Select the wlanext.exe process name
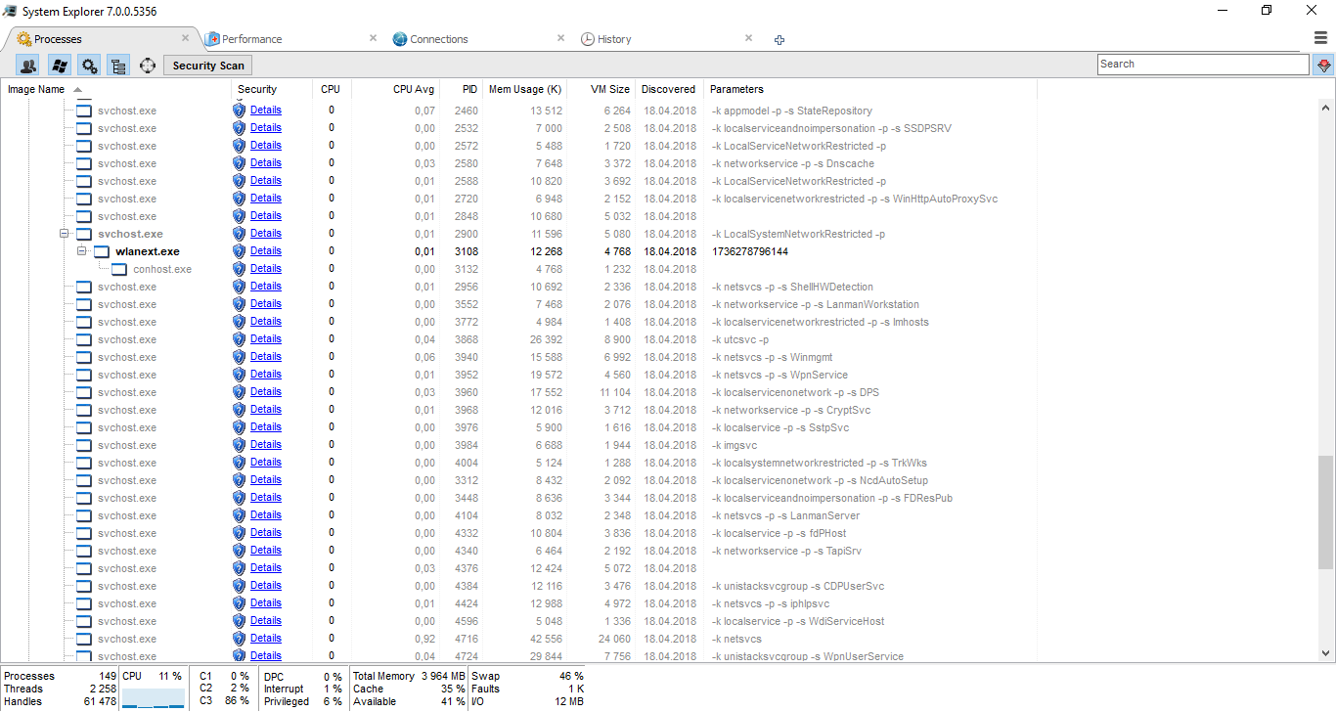 pos(148,251)
